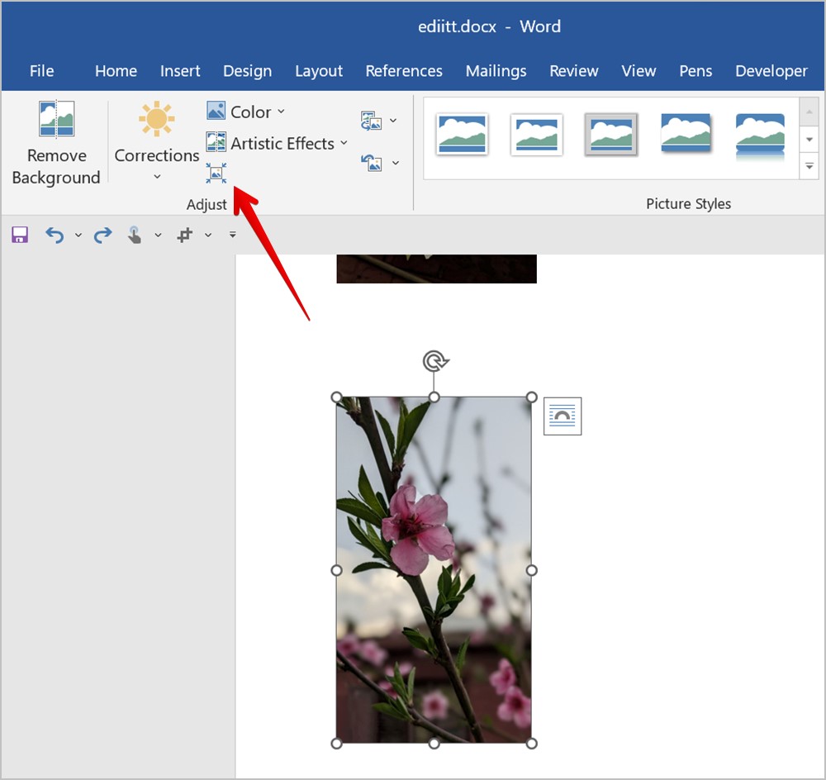This screenshot has height=780, width=826.
Task: Click the Reset Picture icon
Action: (x=372, y=163)
